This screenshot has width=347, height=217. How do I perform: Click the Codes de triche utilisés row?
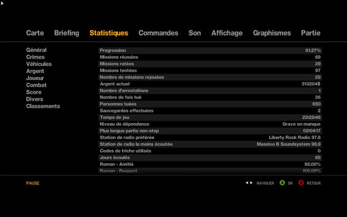(x=210, y=151)
